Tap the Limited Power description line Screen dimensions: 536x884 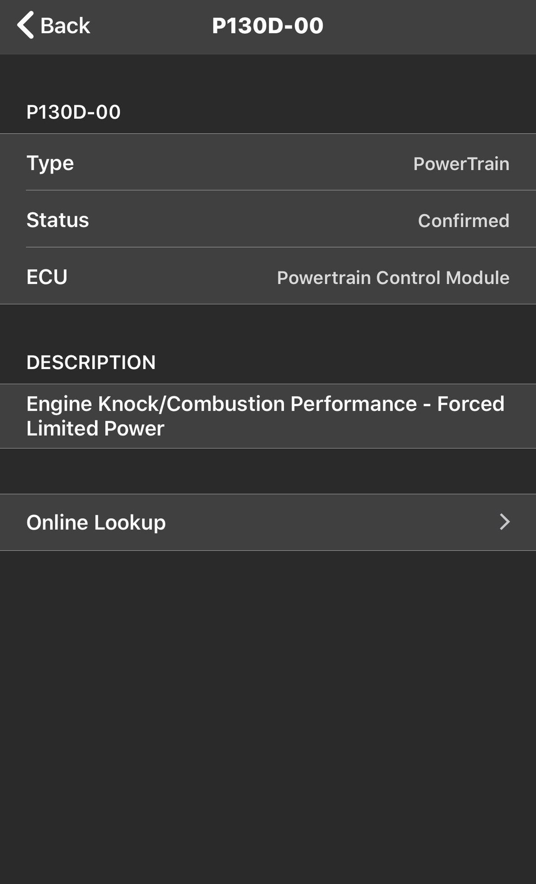tap(95, 428)
